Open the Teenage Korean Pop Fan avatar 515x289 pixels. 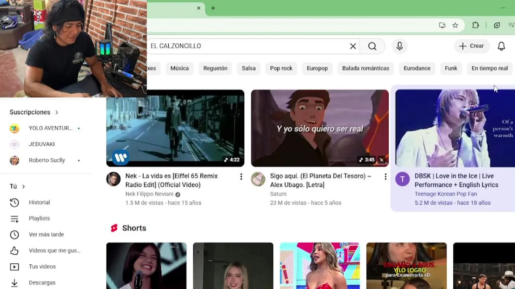(x=403, y=179)
